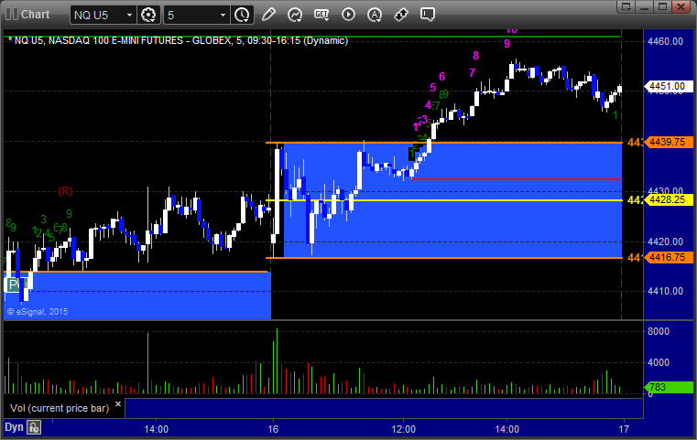Click the orange 4439.75 price label

[x=668, y=142]
